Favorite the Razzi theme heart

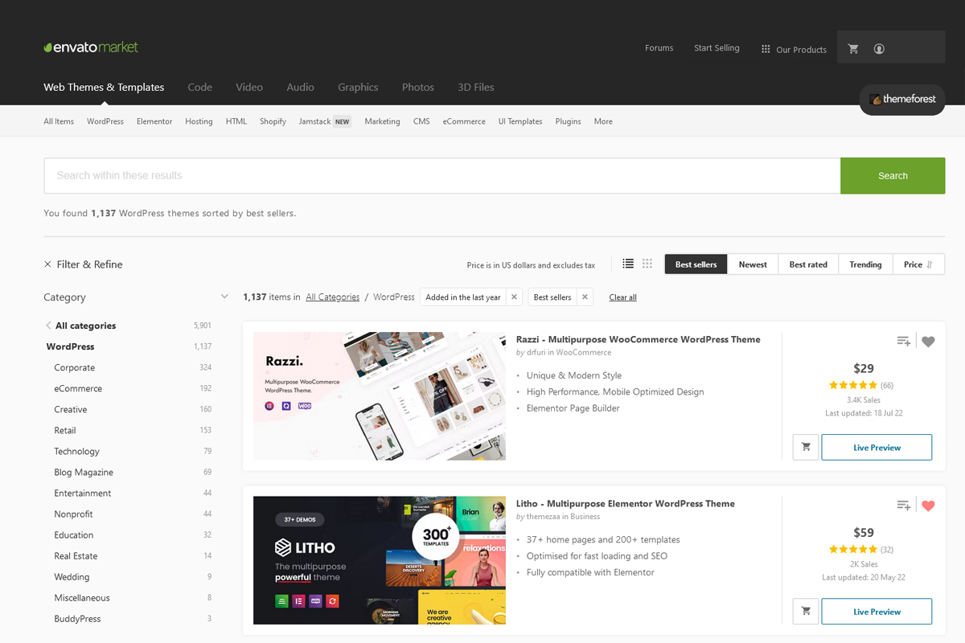928,342
